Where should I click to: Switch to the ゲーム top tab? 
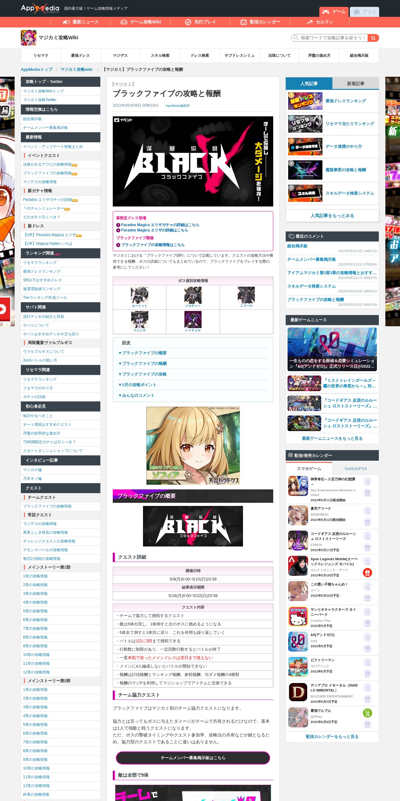[334, 12]
